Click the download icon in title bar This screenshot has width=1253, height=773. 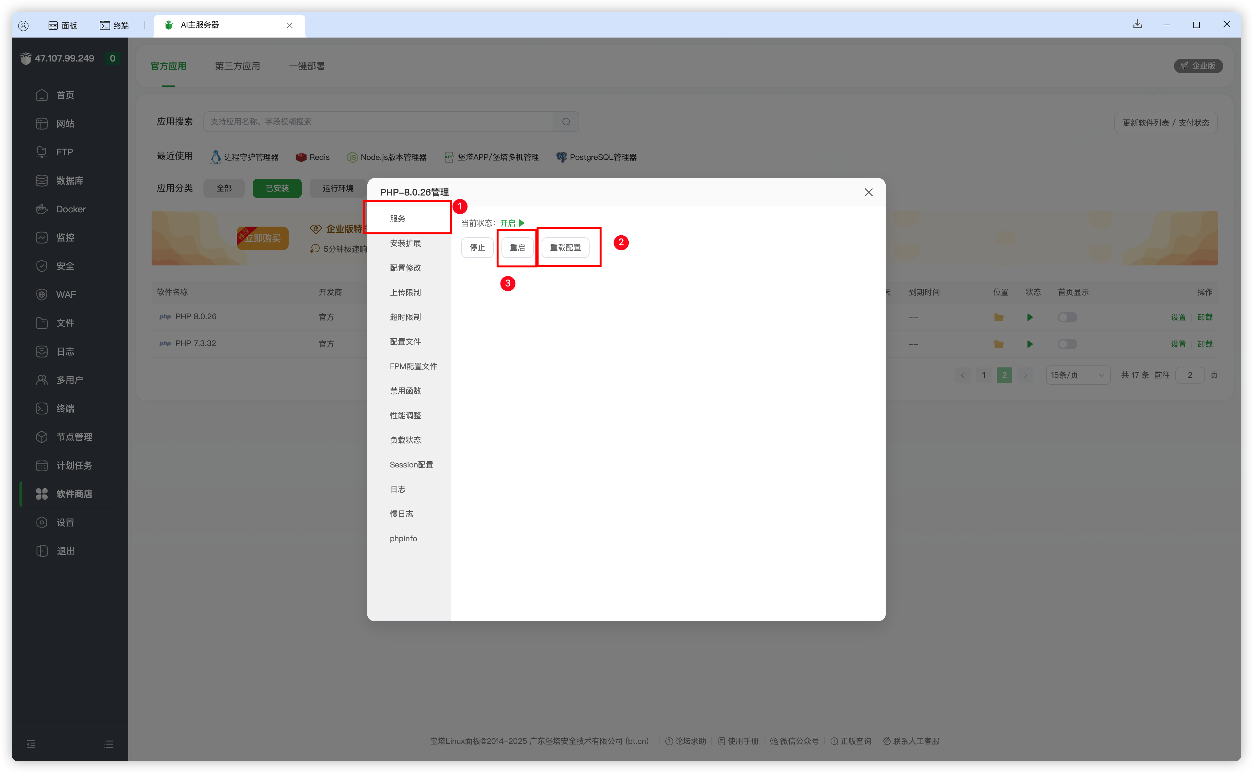[1137, 24]
